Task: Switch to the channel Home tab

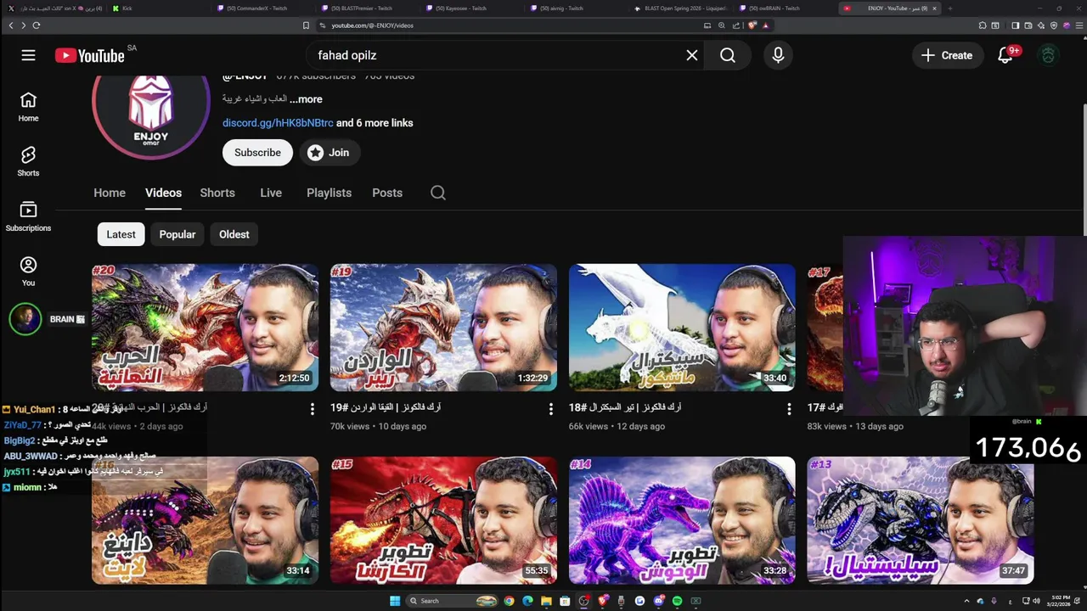Action: tap(110, 193)
